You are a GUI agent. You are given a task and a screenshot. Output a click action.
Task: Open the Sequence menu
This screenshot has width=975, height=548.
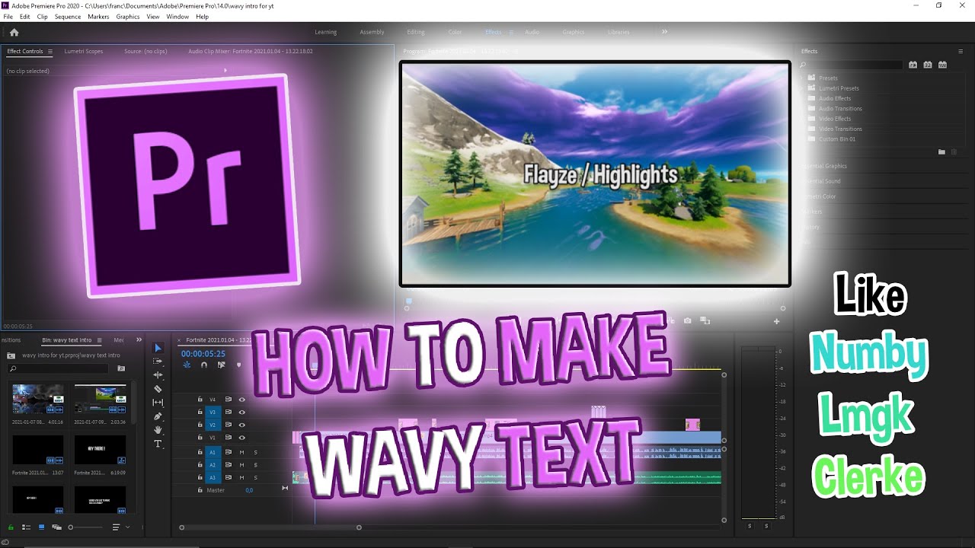(x=68, y=17)
